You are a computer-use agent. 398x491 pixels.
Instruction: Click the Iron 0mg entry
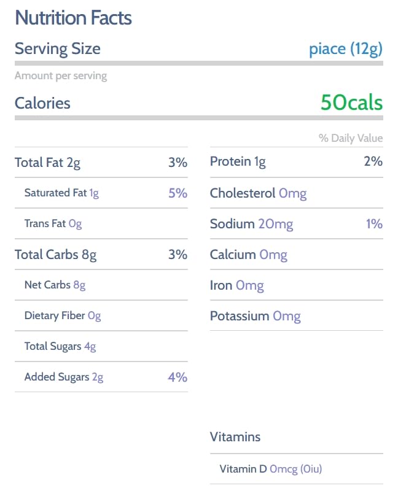(236, 285)
